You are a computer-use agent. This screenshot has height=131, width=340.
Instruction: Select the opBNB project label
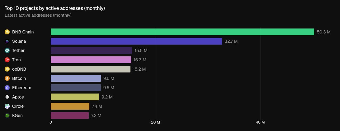click(x=19, y=69)
